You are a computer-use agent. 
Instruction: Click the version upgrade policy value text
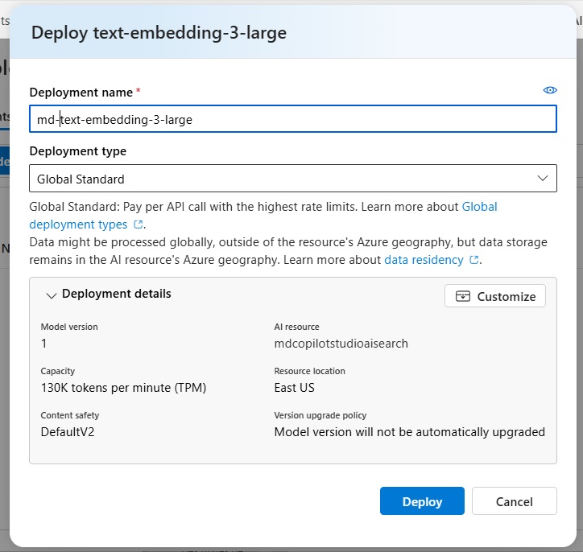pyautogui.click(x=409, y=432)
